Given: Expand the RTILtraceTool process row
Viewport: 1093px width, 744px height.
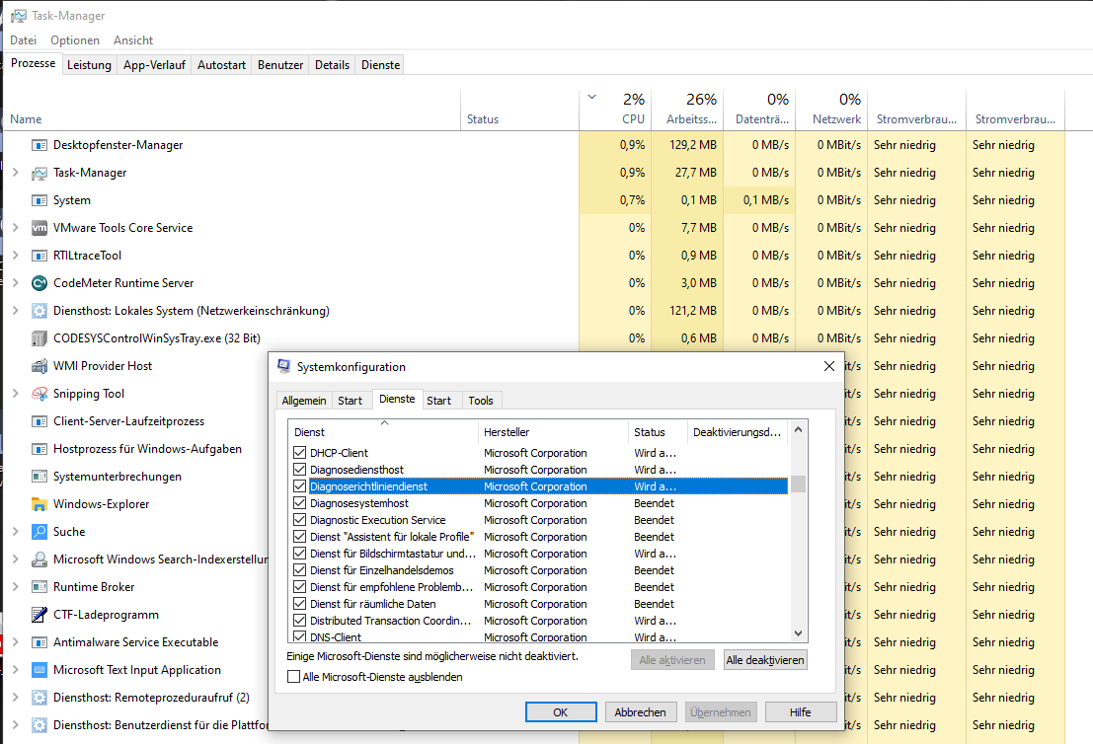Looking at the screenshot, I should click(x=16, y=255).
